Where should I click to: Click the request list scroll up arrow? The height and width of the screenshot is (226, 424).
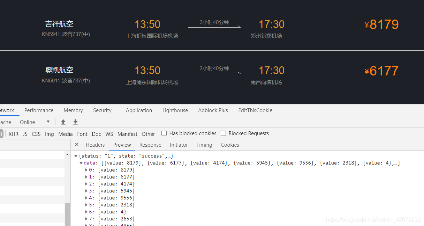point(67,154)
